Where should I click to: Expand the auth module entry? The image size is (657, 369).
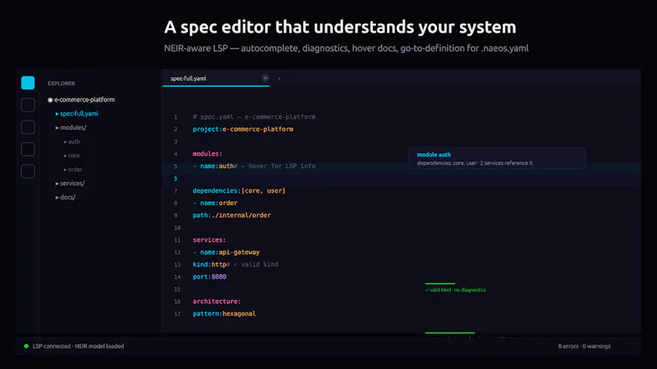coord(71,141)
